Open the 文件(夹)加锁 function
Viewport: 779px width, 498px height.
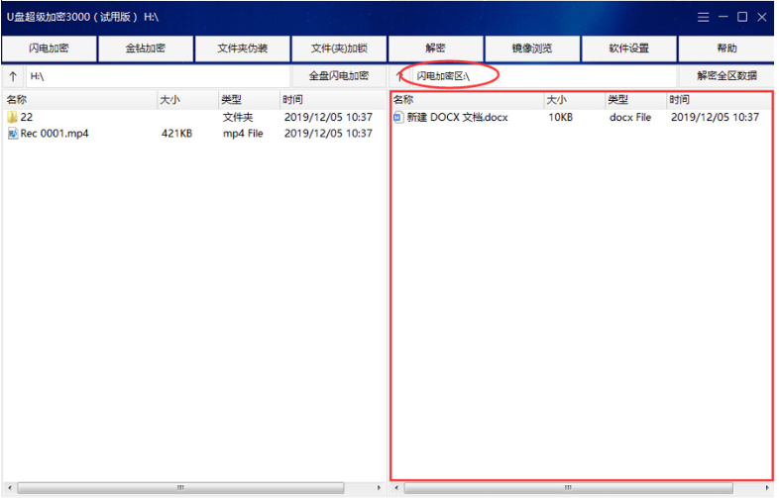(339, 49)
